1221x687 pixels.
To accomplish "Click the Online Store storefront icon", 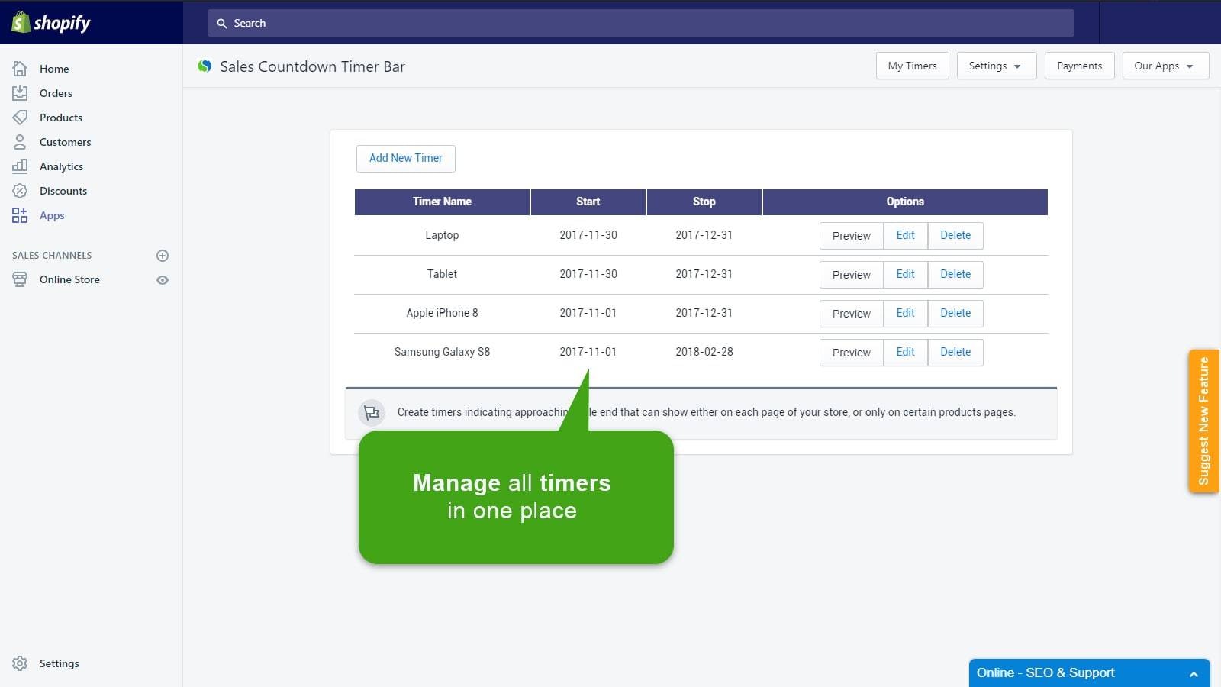I will click(20, 279).
